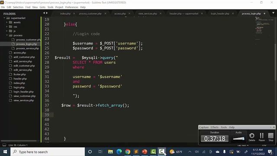
Task: Close the login_header.php tab
Action: tap(233, 13)
